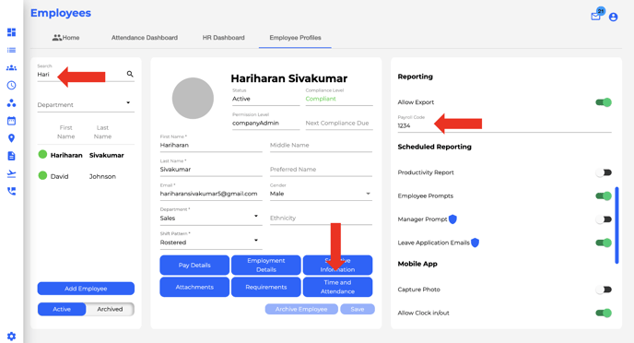Image resolution: width=634 pixels, height=343 pixels.
Task: Toggle the Employee Prompts switch
Action: click(604, 196)
